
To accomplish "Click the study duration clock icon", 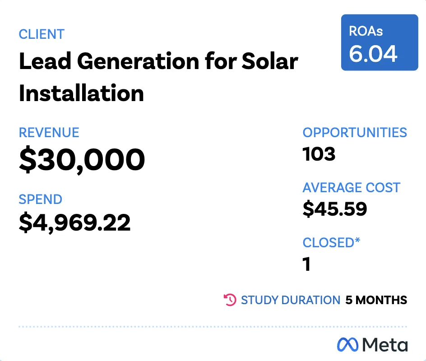I will tap(230, 300).
